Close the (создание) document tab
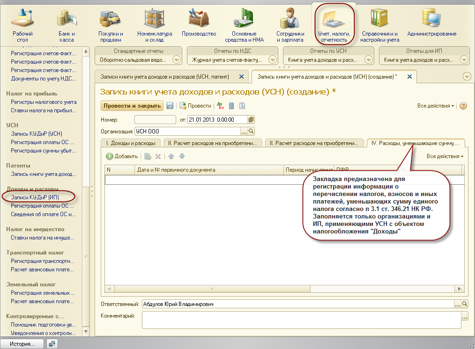 tap(409, 76)
